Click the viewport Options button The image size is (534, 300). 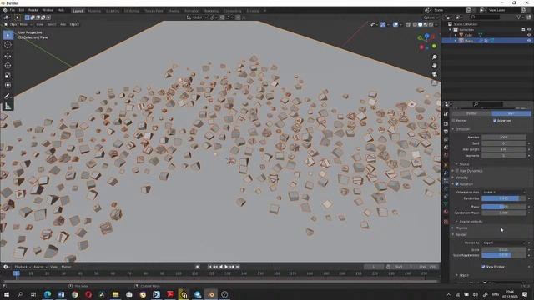431,17
